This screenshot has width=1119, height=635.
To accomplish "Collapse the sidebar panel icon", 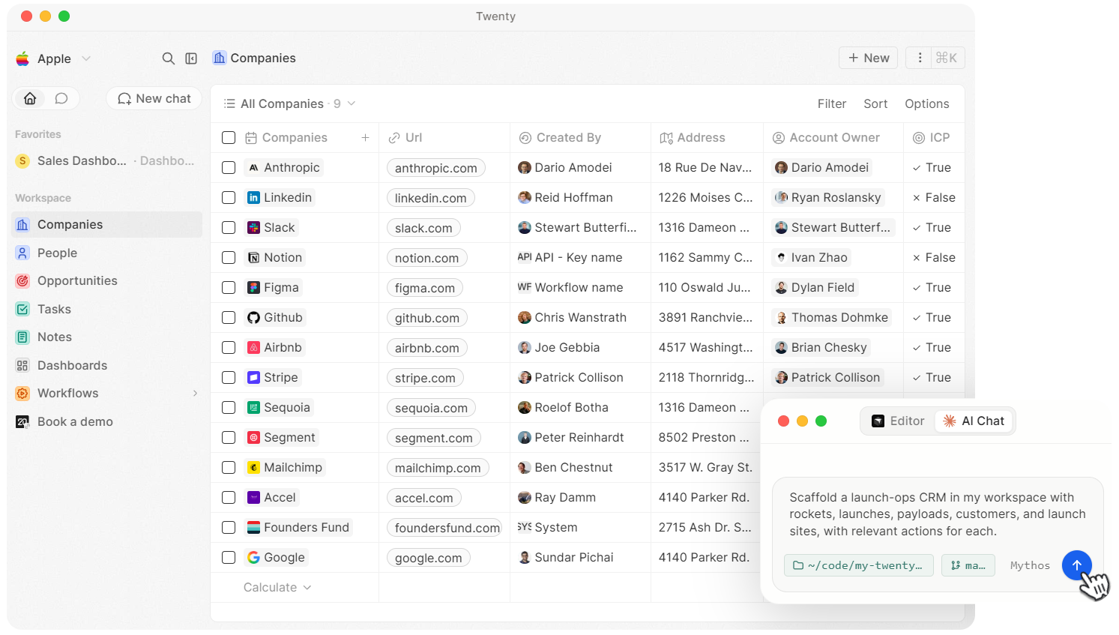I will tap(191, 58).
